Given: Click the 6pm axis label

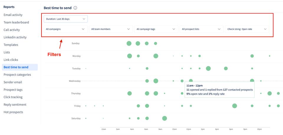Looking at the screenshot, I should tap(231, 129).
